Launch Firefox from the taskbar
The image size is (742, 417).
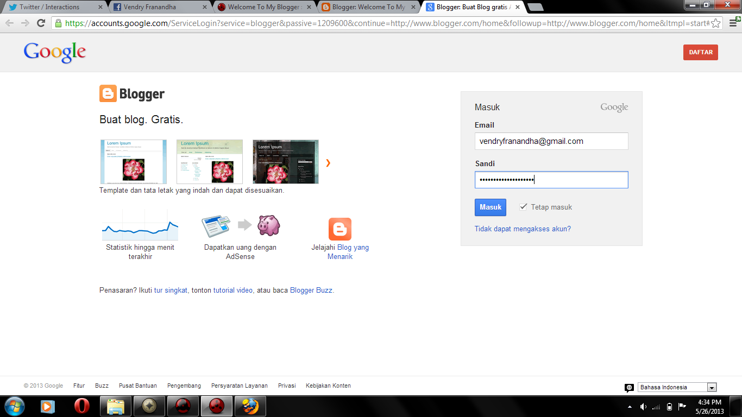click(250, 406)
